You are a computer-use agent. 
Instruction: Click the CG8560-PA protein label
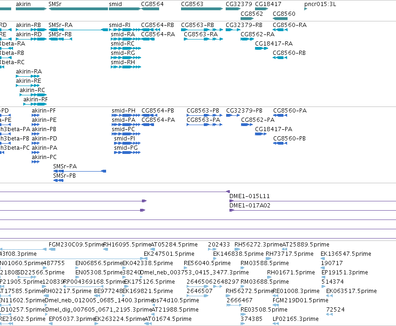coord(290,111)
